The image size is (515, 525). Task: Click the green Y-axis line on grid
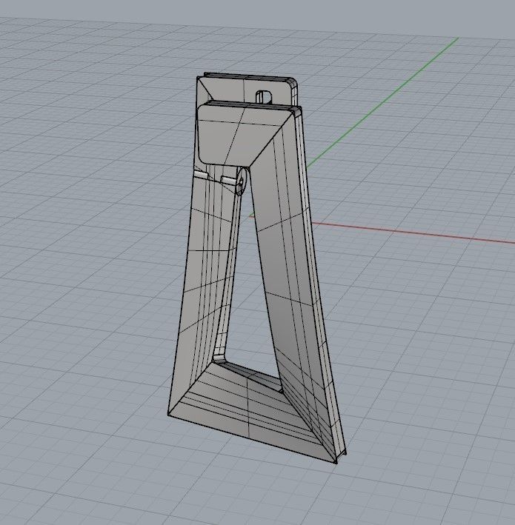click(382, 102)
